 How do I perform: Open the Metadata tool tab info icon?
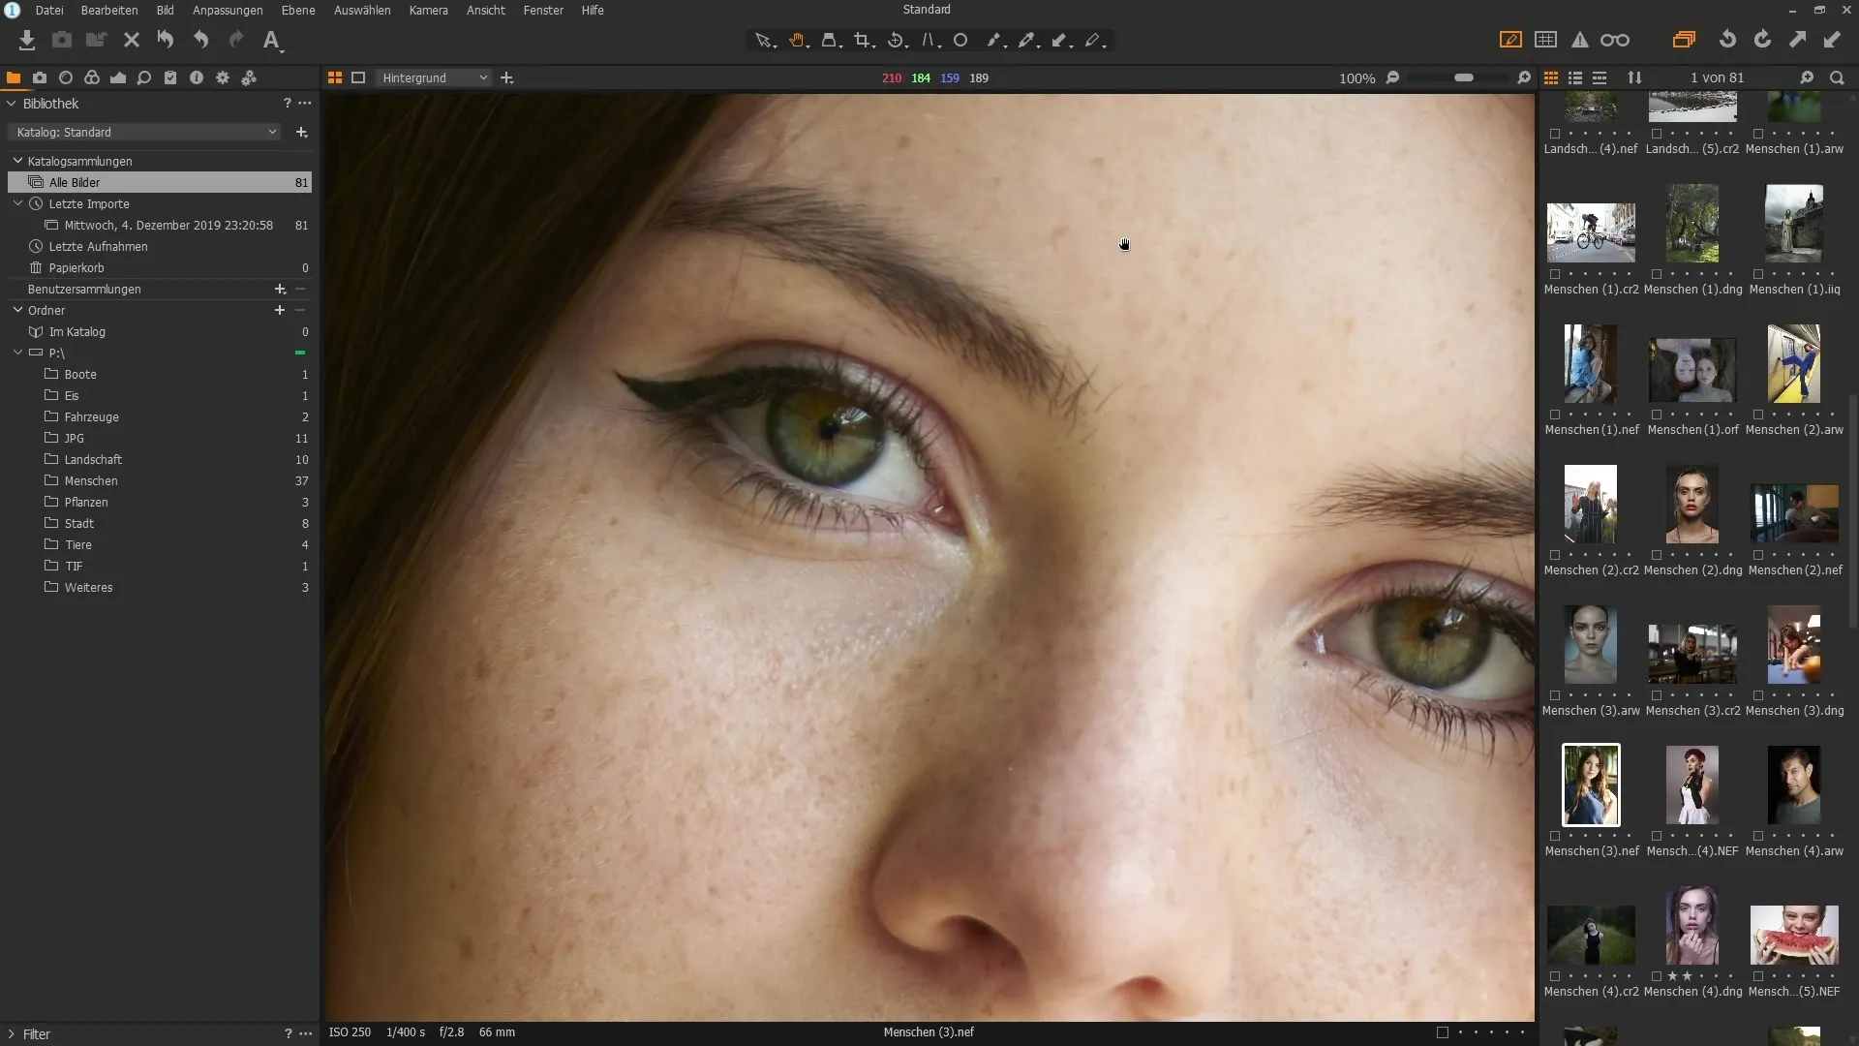pos(197,77)
